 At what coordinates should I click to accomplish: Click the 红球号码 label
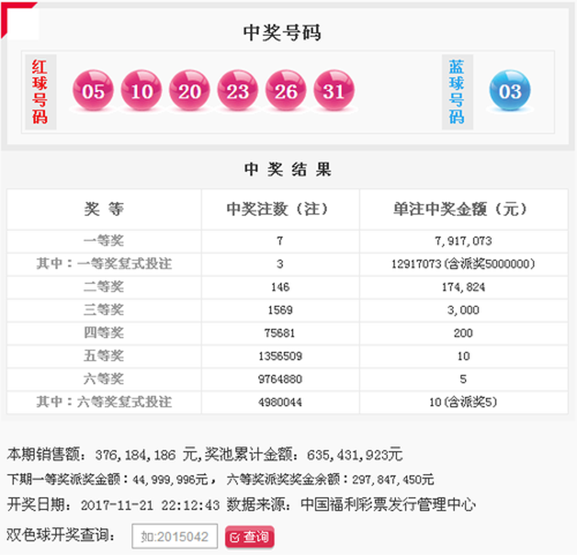tap(40, 92)
